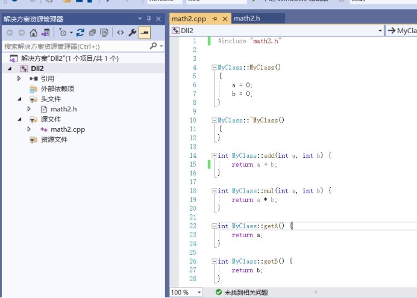This screenshot has width=417, height=298.
Task: Select the 源文件 filter folder
Action: point(51,119)
